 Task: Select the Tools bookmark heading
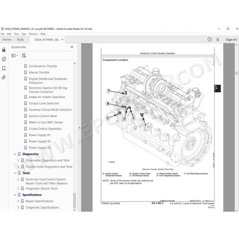click(x=26, y=173)
